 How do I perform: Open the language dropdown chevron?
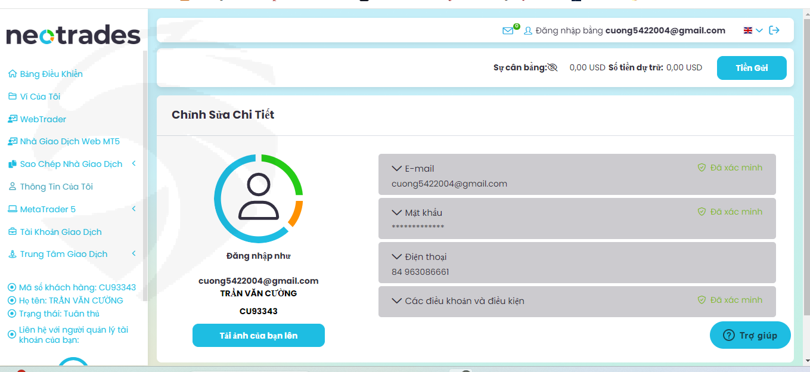759,30
